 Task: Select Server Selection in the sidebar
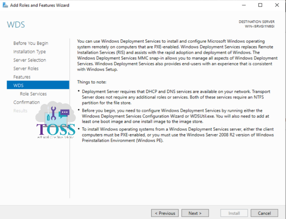point(29,60)
